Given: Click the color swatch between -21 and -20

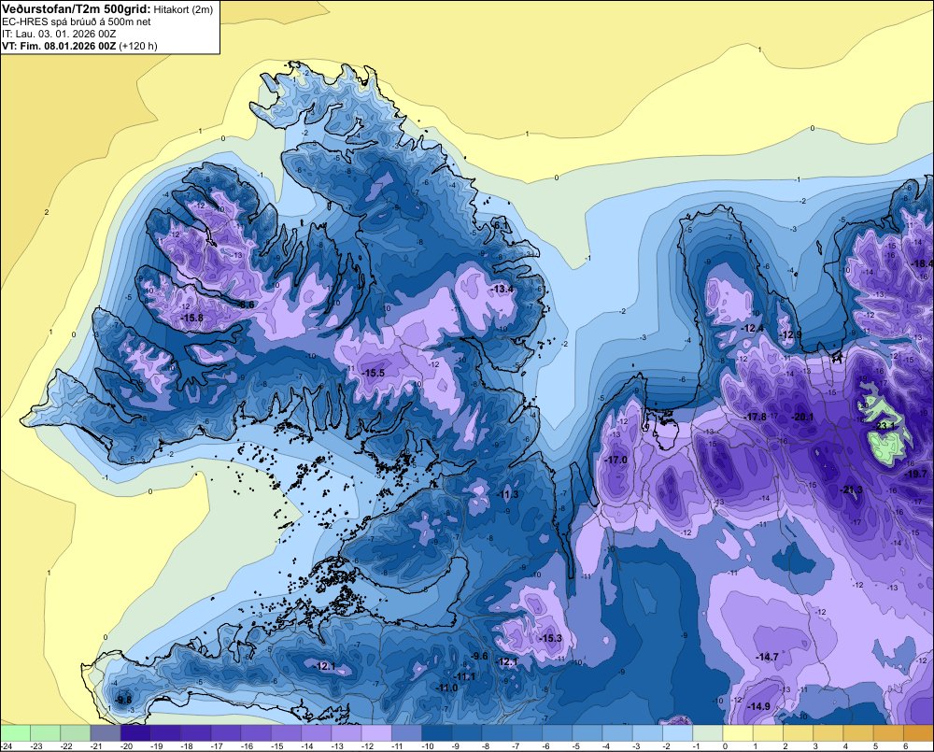Looking at the screenshot, I should (x=106, y=732).
